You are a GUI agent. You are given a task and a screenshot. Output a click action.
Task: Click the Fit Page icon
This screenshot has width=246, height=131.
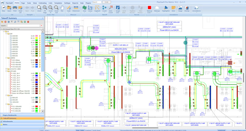click(x=45, y=8)
